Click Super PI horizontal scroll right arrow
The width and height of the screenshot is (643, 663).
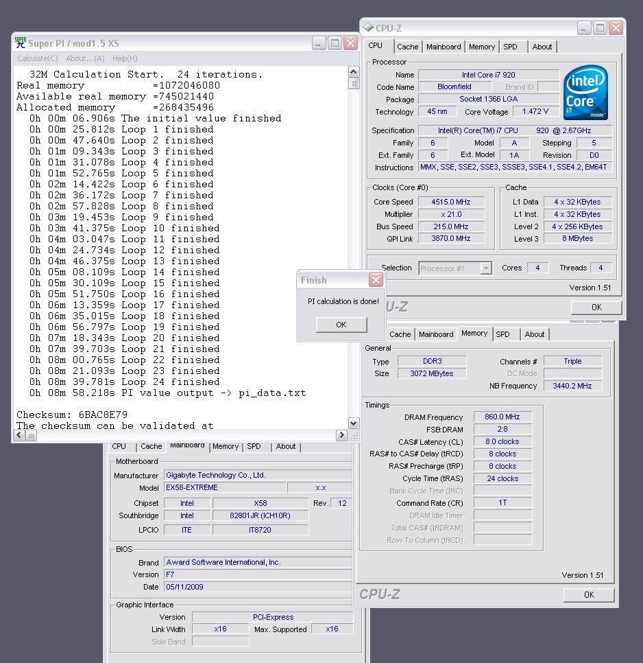341,435
